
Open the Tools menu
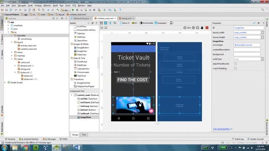(68, 5)
